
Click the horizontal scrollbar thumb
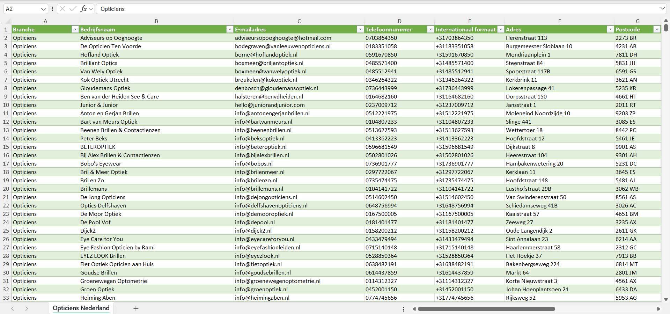[x=486, y=309]
